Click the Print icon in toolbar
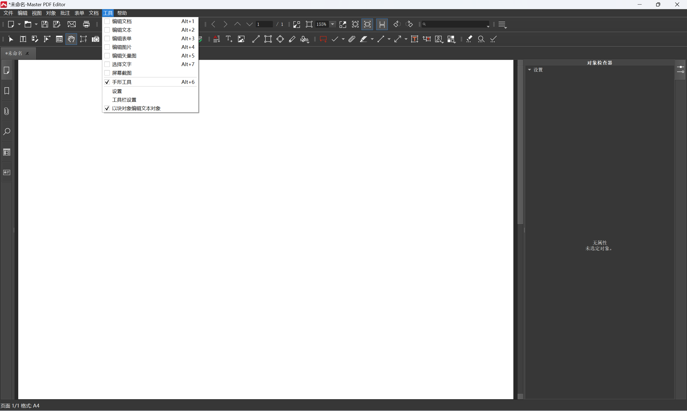Screen dimensions: 687x411 tap(86, 24)
